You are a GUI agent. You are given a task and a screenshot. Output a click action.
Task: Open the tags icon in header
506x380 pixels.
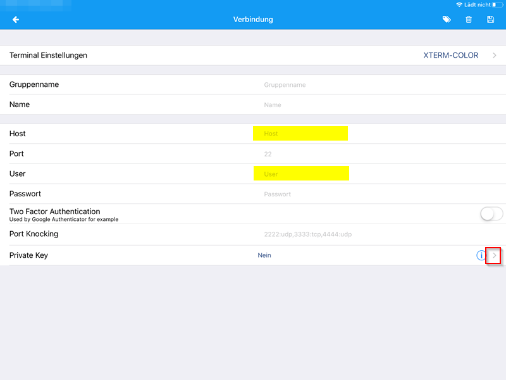point(447,20)
